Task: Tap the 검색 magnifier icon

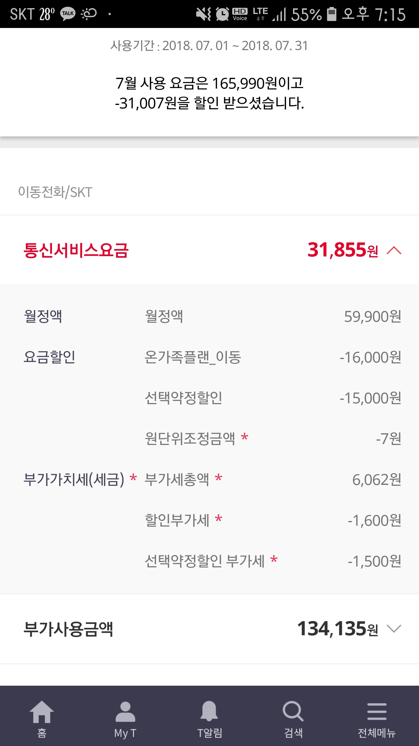Action: pos(293,712)
